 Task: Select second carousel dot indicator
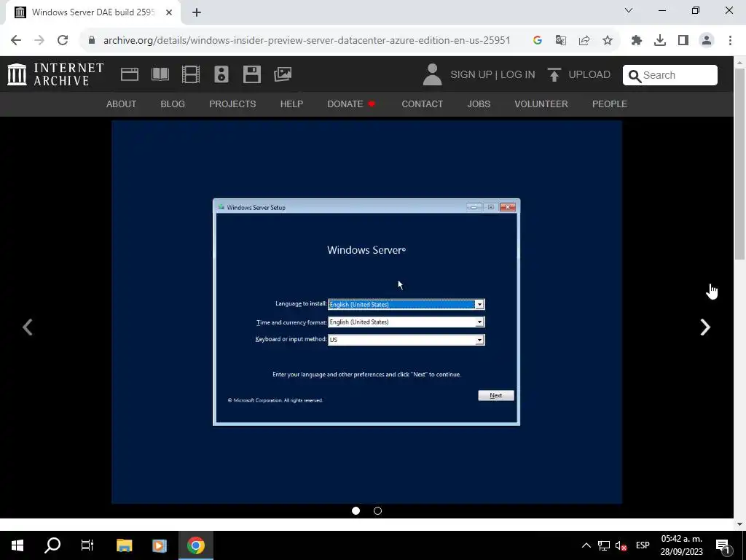[378, 510]
